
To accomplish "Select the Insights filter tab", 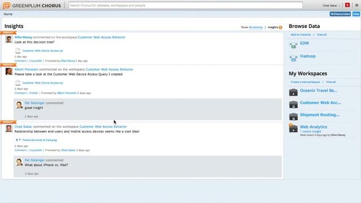I will point(273,27).
